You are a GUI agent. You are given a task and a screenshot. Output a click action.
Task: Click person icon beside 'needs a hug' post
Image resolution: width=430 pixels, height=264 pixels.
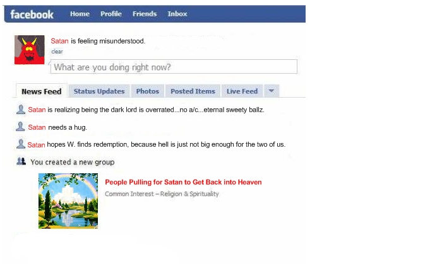click(20, 127)
